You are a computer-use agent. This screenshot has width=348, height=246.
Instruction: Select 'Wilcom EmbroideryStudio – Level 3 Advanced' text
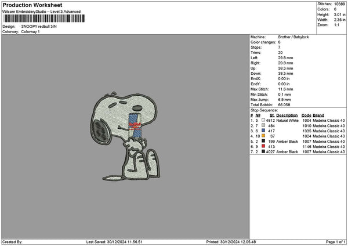(42, 12)
